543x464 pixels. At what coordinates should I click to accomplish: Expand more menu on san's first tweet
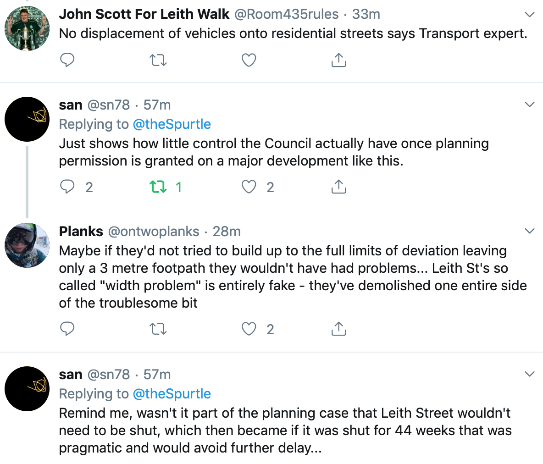(530, 105)
